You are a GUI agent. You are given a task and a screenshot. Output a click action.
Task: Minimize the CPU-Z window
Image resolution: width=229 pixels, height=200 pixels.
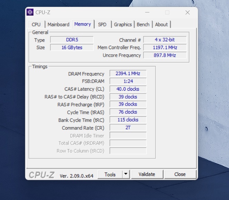[x=147, y=12]
